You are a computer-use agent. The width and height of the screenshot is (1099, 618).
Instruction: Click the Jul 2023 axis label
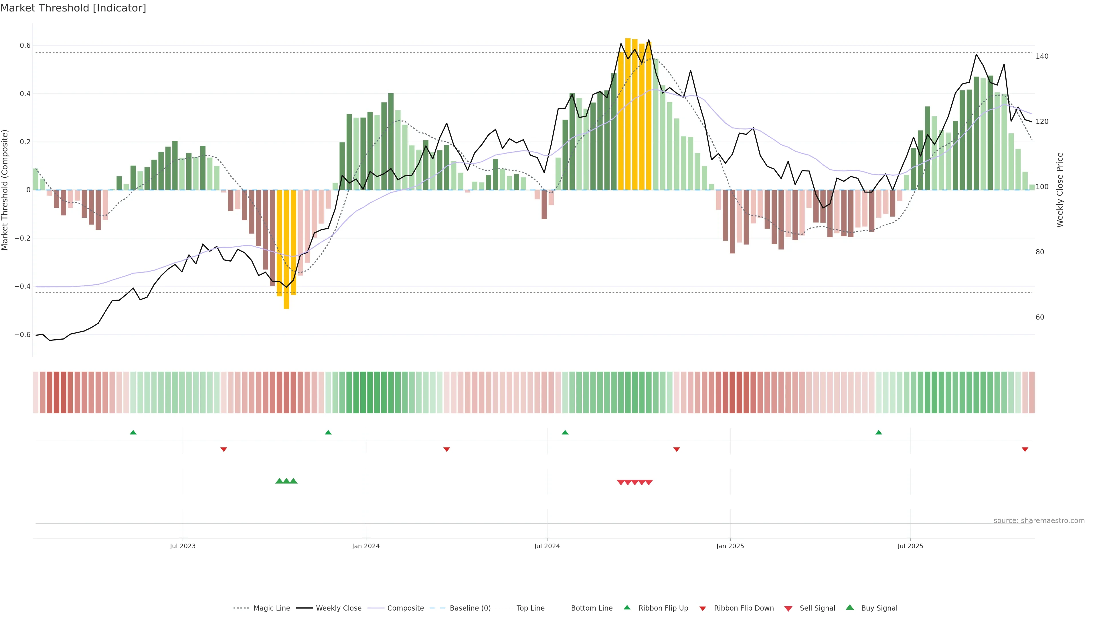(x=183, y=546)
